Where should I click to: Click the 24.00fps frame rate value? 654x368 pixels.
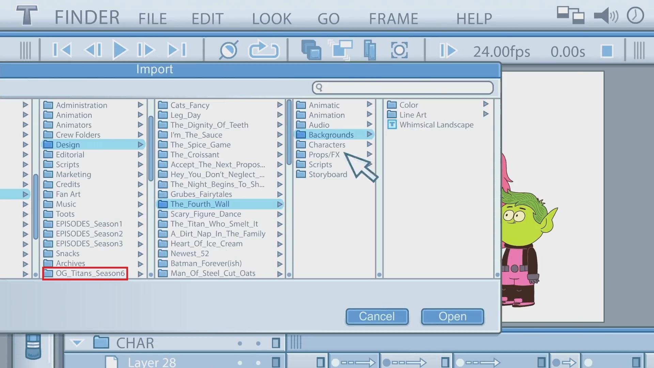pos(502,51)
